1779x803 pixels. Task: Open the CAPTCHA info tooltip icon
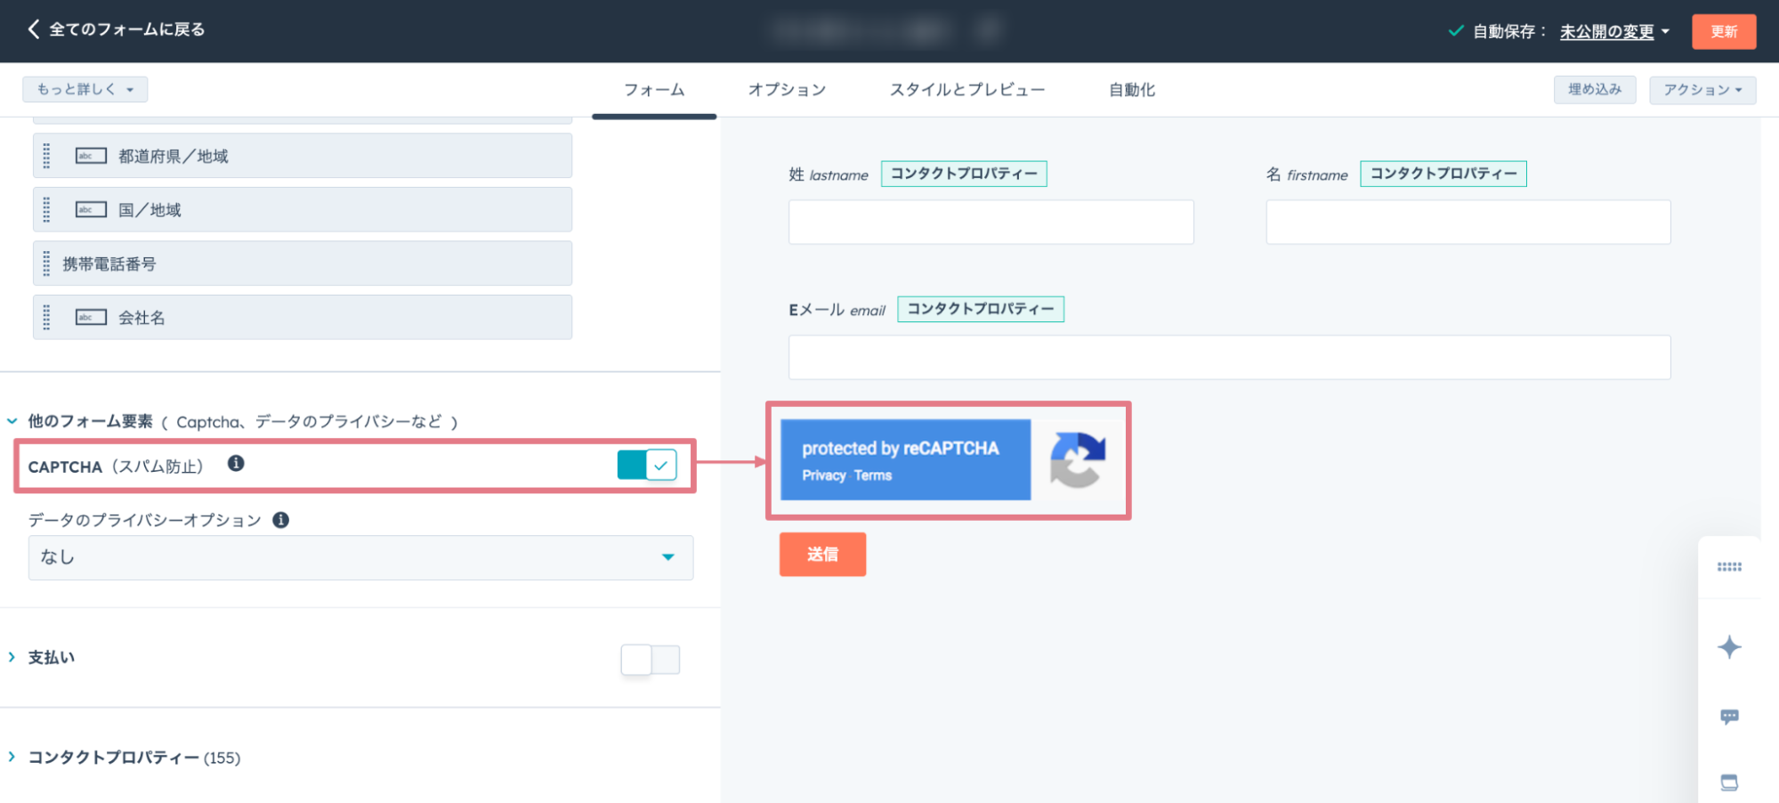pos(236,463)
